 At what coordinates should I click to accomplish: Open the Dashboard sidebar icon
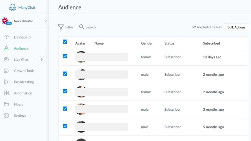click(x=6, y=37)
